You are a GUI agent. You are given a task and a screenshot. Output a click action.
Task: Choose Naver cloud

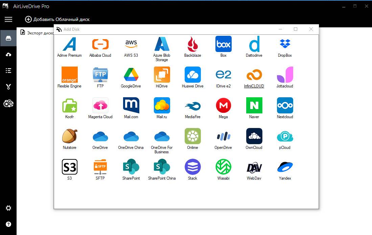(254, 108)
